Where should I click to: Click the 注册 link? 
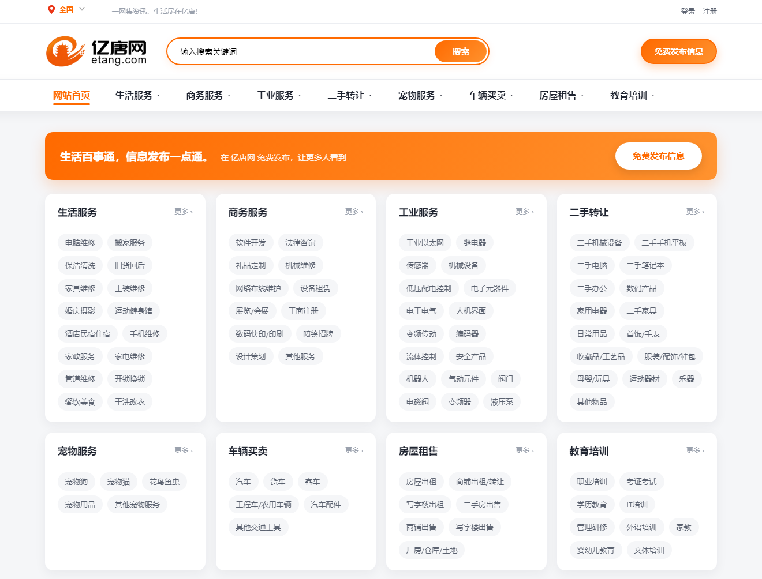pyautogui.click(x=709, y=12)
